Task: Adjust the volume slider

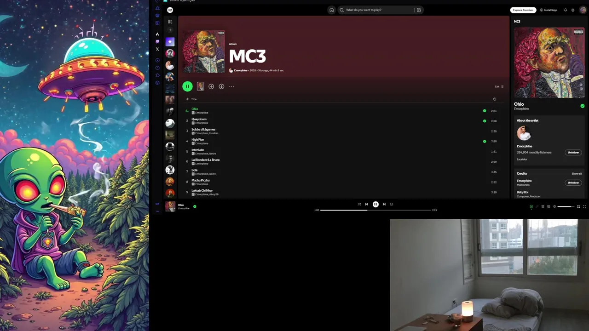Action: (x=566, y=206)
